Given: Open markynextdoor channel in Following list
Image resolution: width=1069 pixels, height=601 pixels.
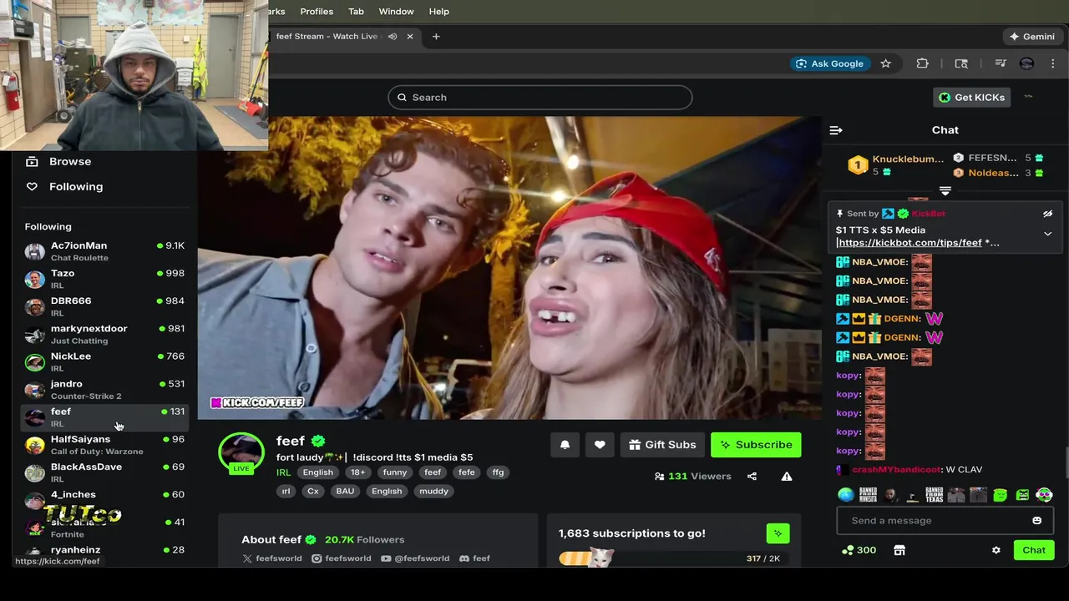Looking at the screenshot, I should coord(104,334).
